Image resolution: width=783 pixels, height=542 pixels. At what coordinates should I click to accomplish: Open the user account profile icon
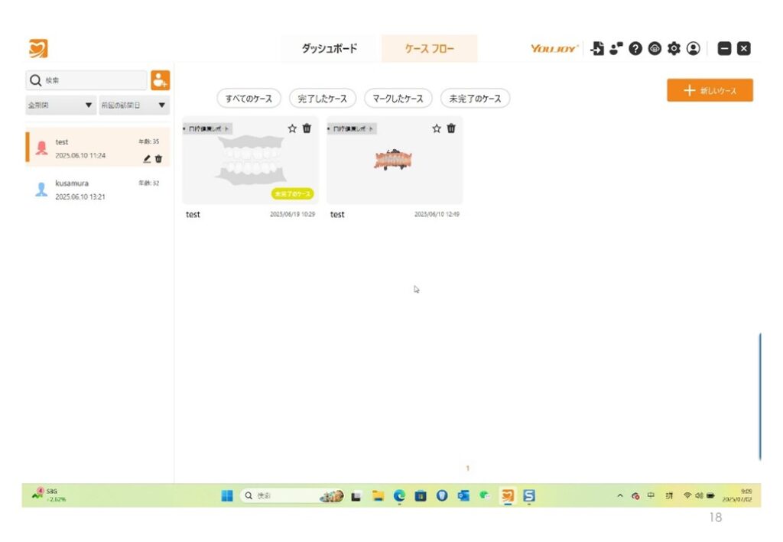pos(693,49)
